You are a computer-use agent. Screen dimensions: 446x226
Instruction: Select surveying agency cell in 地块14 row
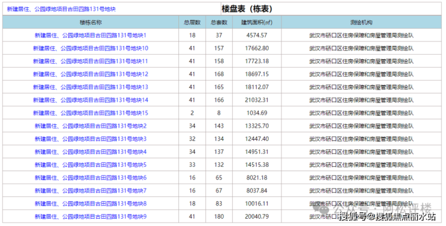click(361, 100)
